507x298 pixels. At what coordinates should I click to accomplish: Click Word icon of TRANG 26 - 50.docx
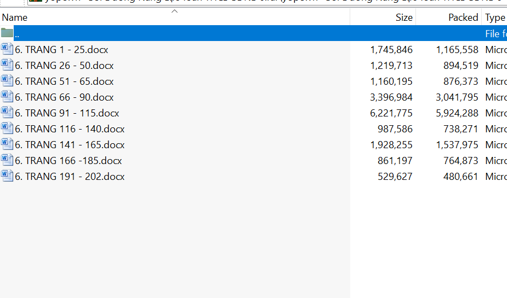(x=7, y=65)
